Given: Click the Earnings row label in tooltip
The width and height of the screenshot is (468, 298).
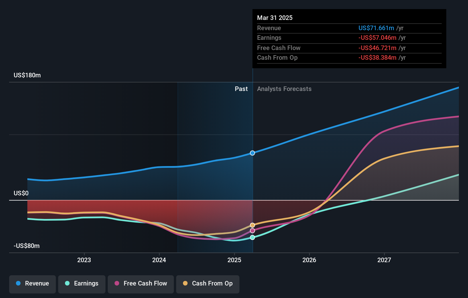Looking at the screenshot, I should click(269, 38).
